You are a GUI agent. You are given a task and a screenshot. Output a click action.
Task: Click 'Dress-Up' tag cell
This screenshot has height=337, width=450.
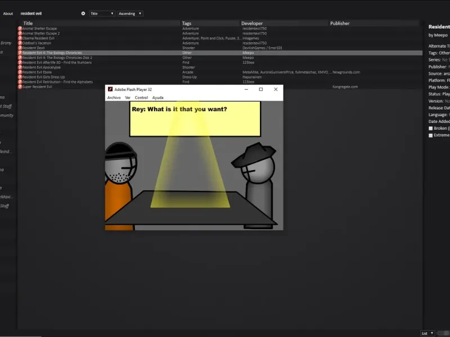pos(190,77)
